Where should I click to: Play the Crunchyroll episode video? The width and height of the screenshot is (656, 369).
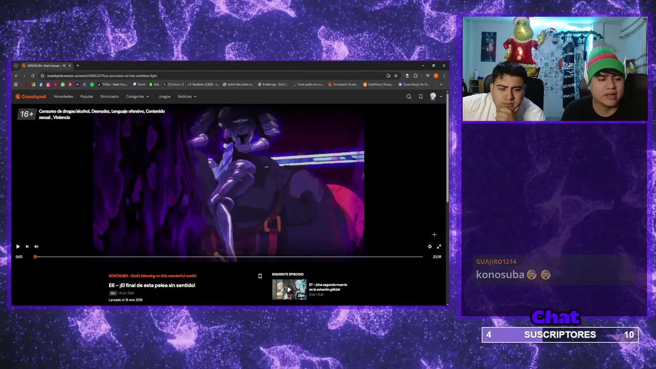click(18, 247)
